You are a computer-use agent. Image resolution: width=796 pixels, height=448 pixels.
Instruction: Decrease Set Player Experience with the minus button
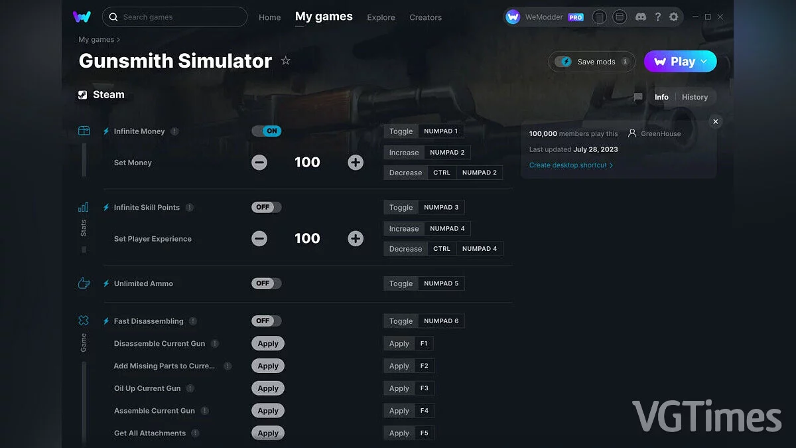point(259,239)
